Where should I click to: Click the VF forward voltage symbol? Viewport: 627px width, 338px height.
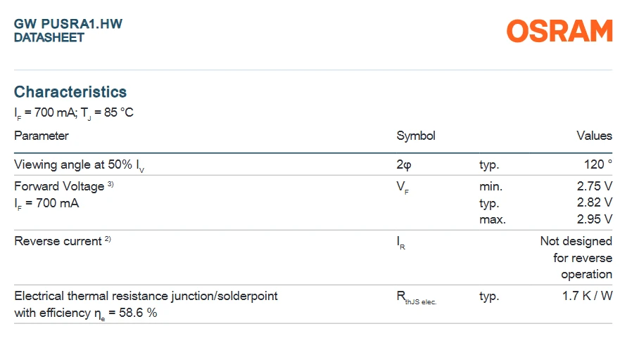[x=403, y=188]
